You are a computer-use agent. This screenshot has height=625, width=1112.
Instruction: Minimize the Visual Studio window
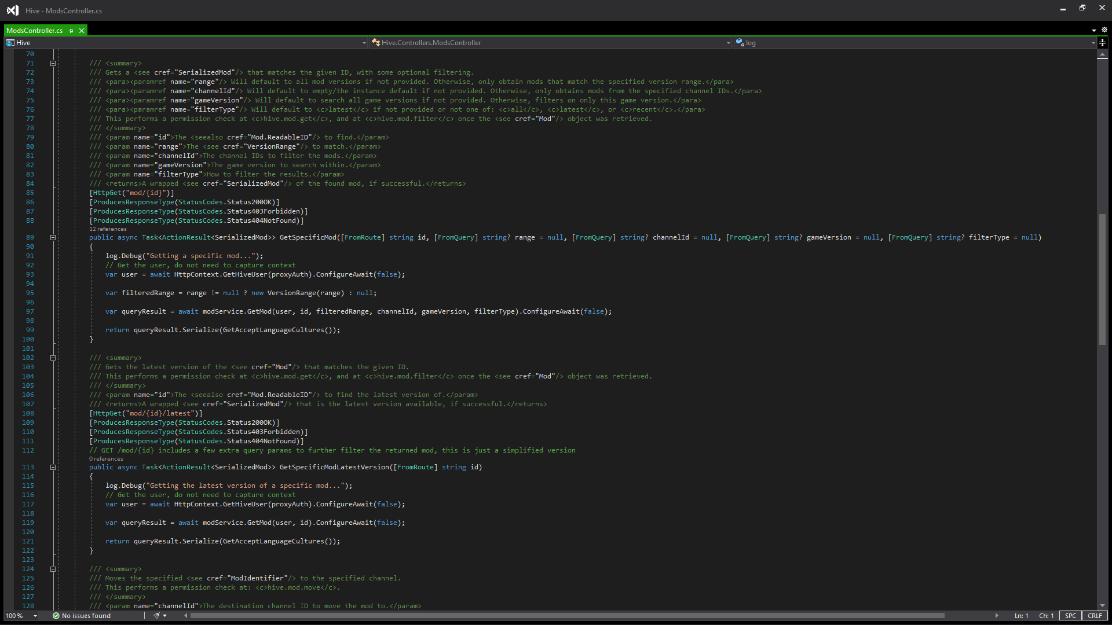pyautogui.click(x=1063, y=9)
